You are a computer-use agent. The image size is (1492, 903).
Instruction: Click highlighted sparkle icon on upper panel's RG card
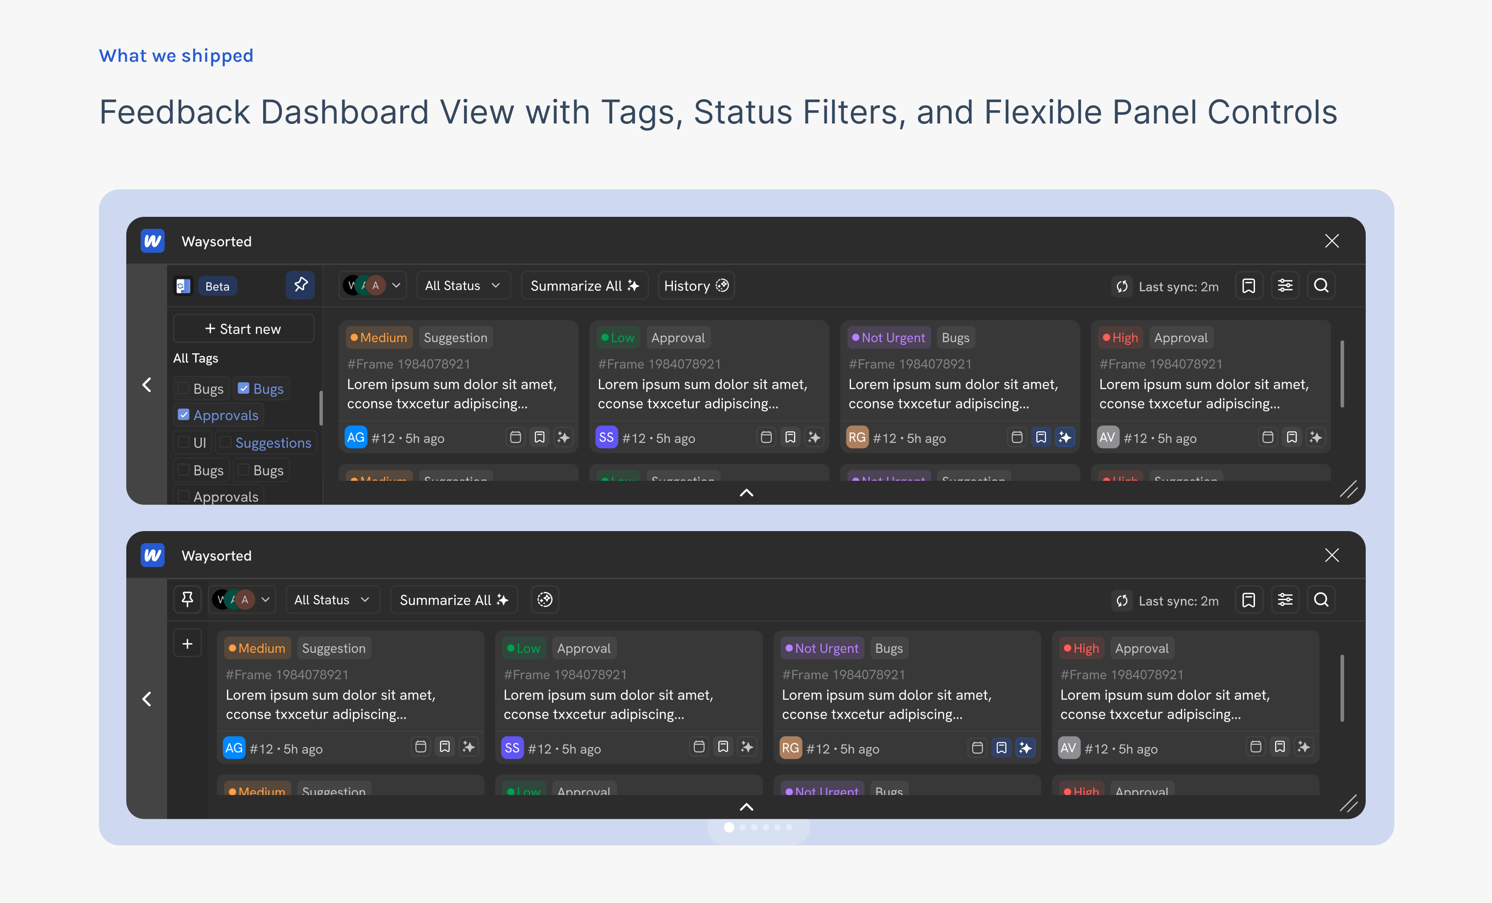1065,437
